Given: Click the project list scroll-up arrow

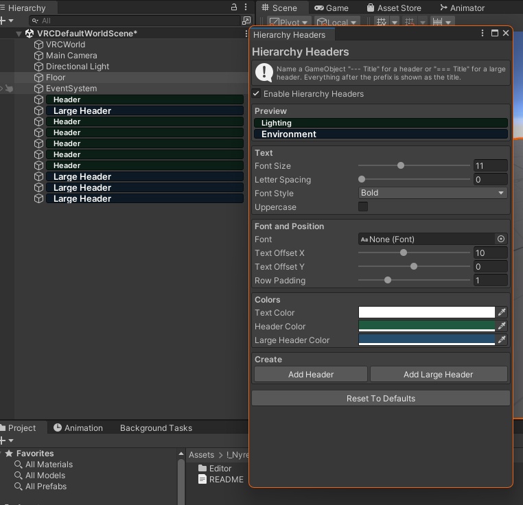Looking at the screenshot, I should pos(181,454).
